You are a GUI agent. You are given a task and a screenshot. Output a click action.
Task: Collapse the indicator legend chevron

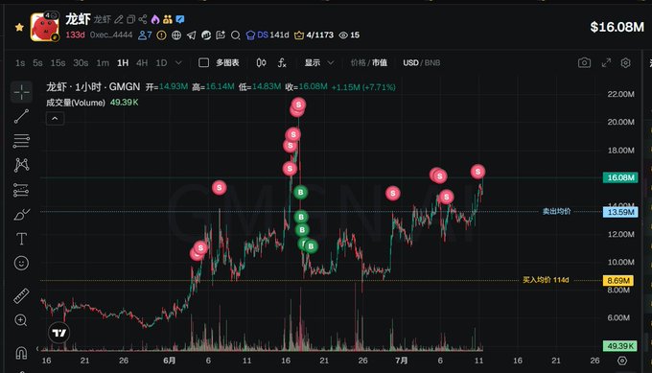point(55,119)
